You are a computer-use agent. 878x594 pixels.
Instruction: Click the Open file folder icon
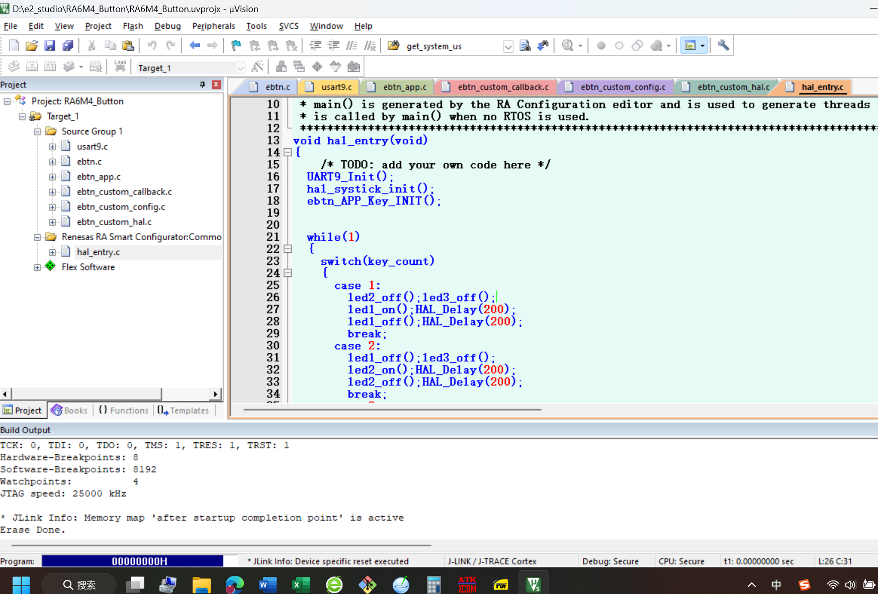tap(32, 46)
